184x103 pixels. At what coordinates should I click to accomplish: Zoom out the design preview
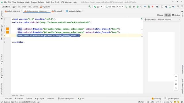coord(176,80)
